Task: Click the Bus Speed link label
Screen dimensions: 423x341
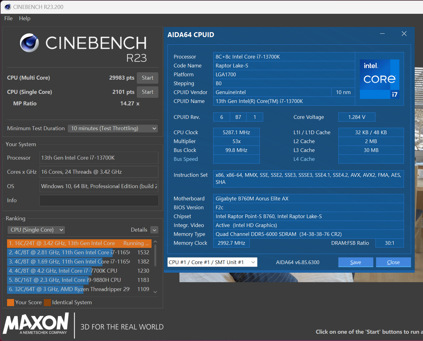Action: [186, 159]
